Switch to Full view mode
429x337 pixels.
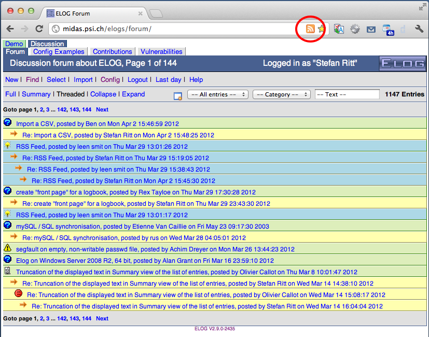[x=11, y=94]
